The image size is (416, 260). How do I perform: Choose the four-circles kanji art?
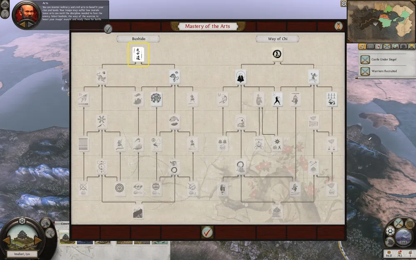(x=102, y=167)
